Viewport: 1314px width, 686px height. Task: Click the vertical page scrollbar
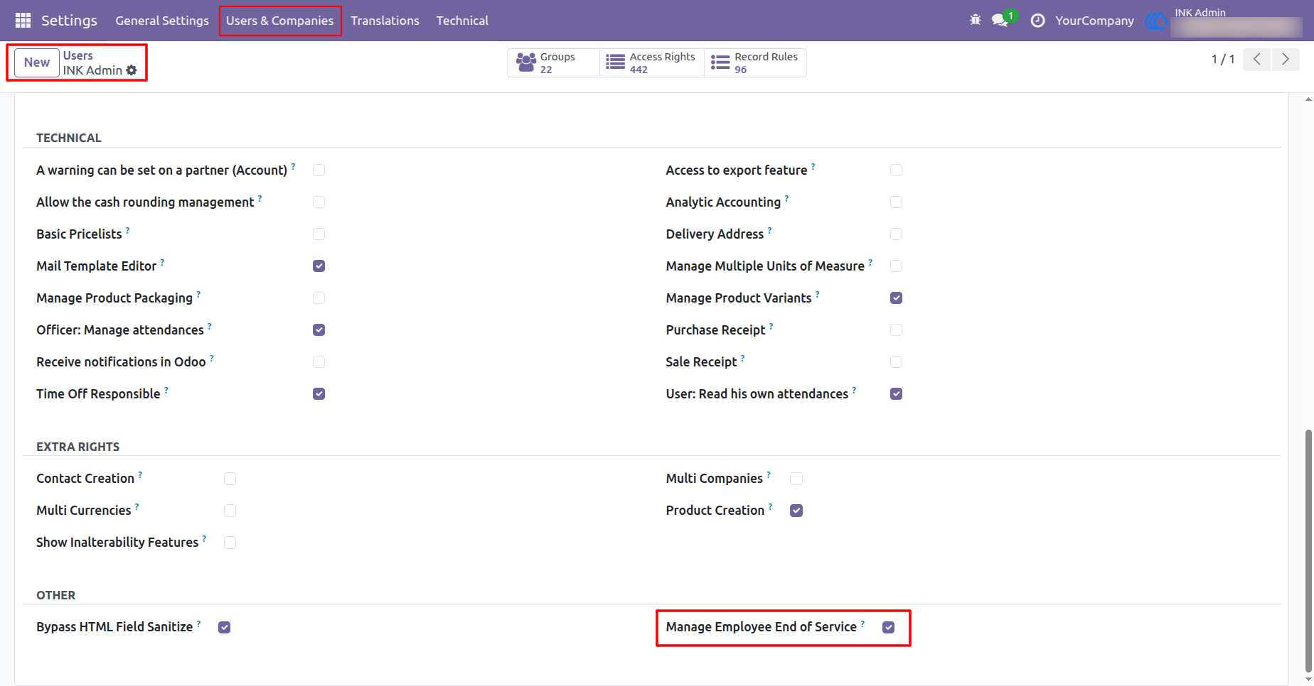click(x=1308, y=550)
